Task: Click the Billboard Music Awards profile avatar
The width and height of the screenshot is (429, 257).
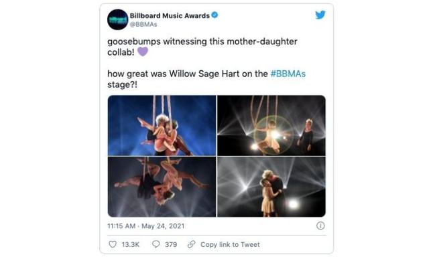Action: click(x=118, y=19)
